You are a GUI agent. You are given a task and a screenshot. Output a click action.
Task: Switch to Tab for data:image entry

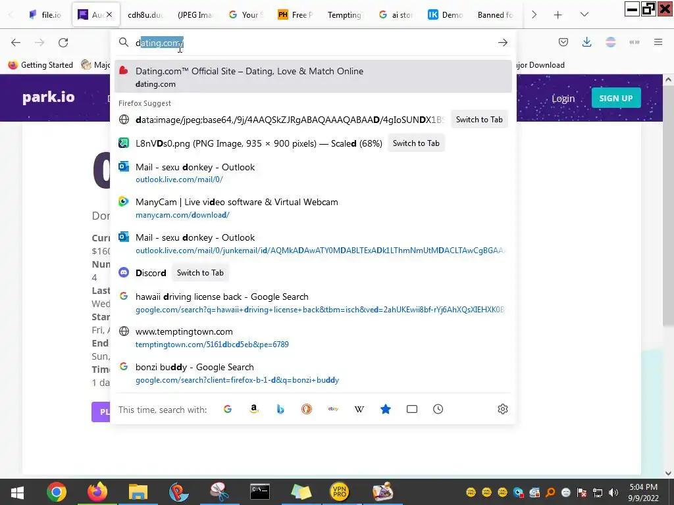tap(479, 120)
